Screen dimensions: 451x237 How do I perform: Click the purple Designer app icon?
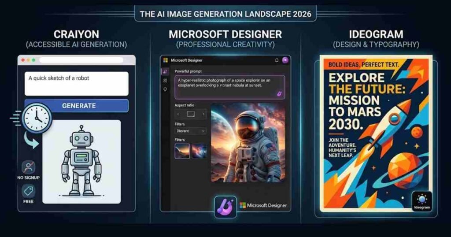[225, 207]
